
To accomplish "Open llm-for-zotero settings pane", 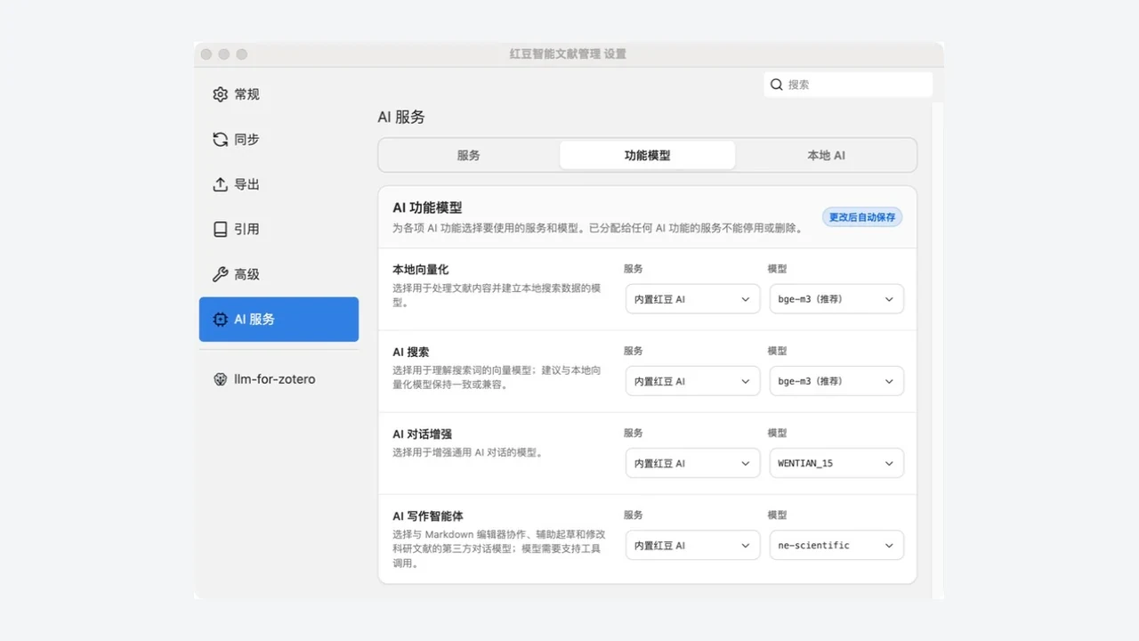I will click(x=279, y=379).
